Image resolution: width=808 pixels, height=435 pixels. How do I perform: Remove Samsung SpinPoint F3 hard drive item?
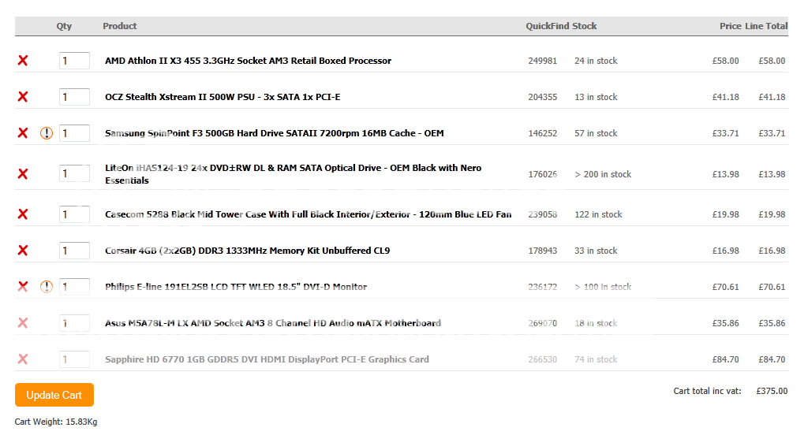coord(23,133)
